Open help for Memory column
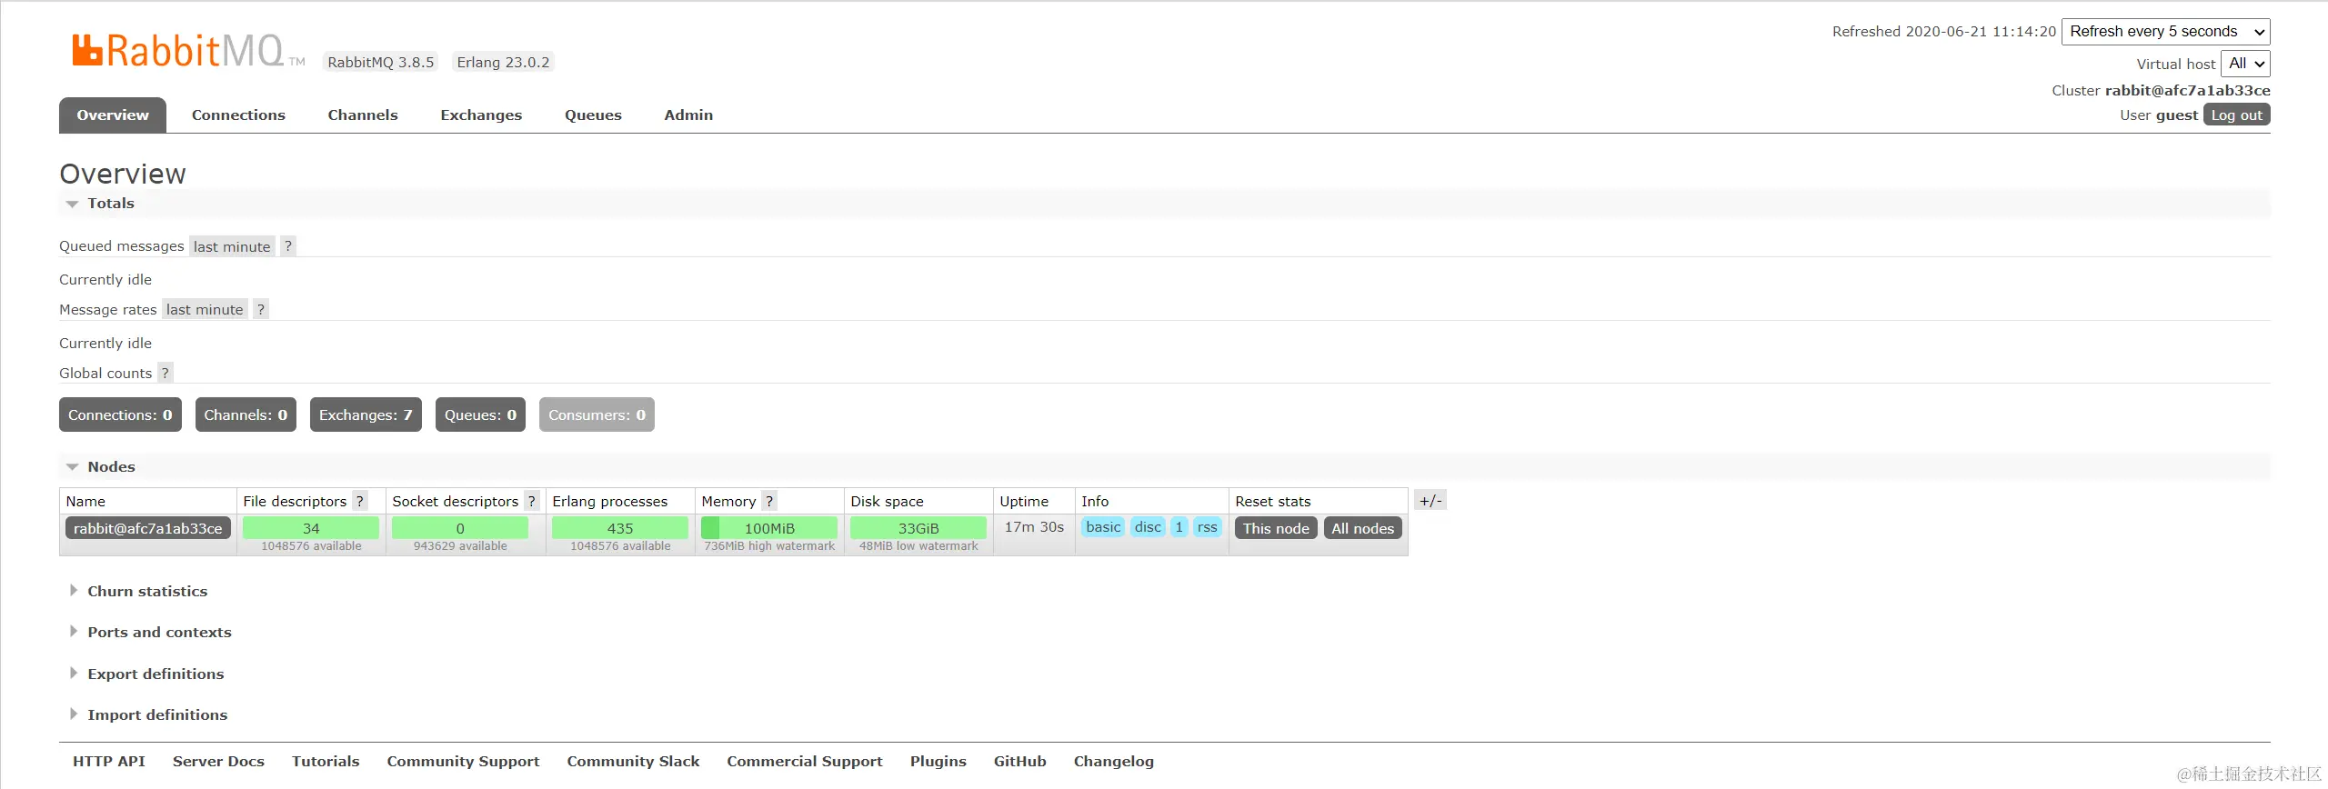2328x789 pixels. [769, 501]
